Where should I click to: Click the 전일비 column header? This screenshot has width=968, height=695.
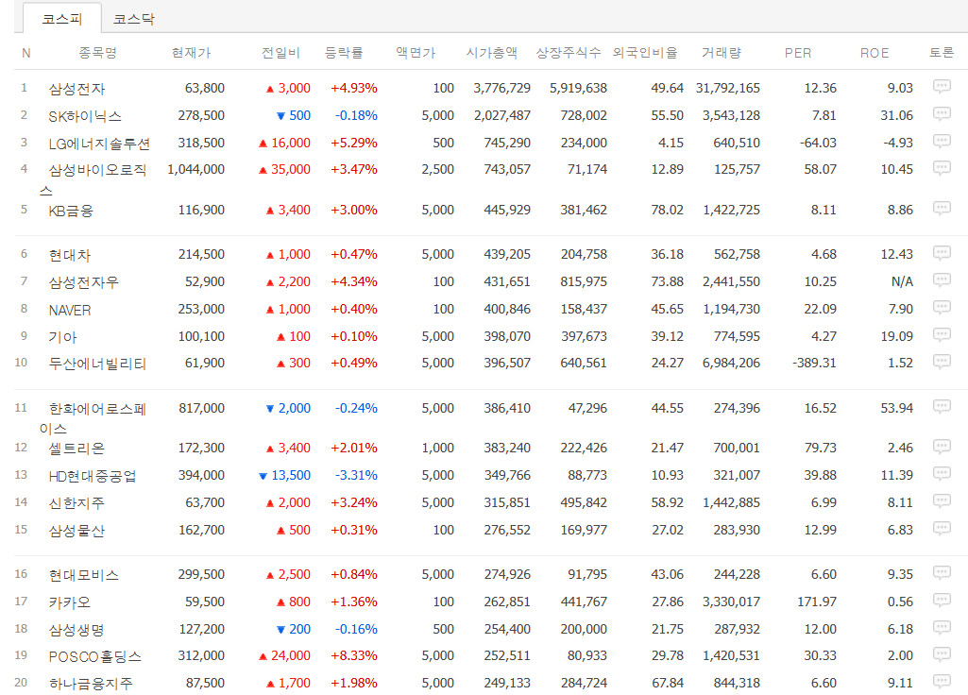click(280, 53)
